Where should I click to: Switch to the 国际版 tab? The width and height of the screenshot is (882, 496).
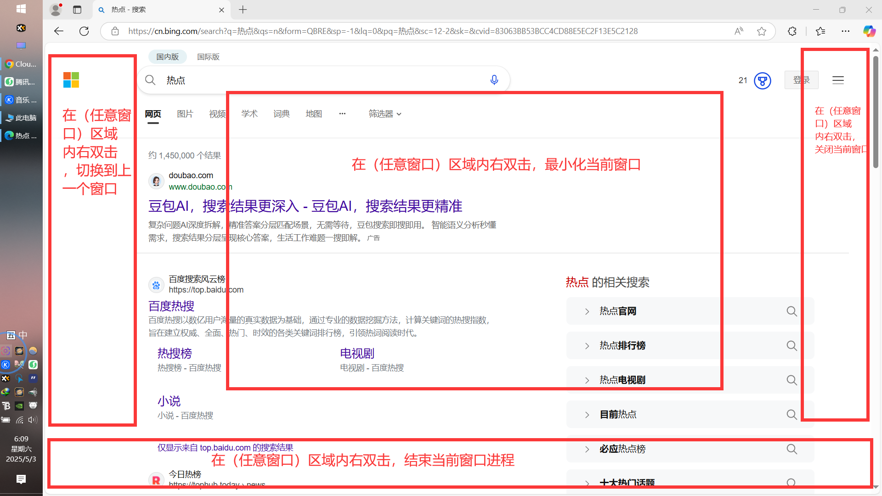pos(208,56)
